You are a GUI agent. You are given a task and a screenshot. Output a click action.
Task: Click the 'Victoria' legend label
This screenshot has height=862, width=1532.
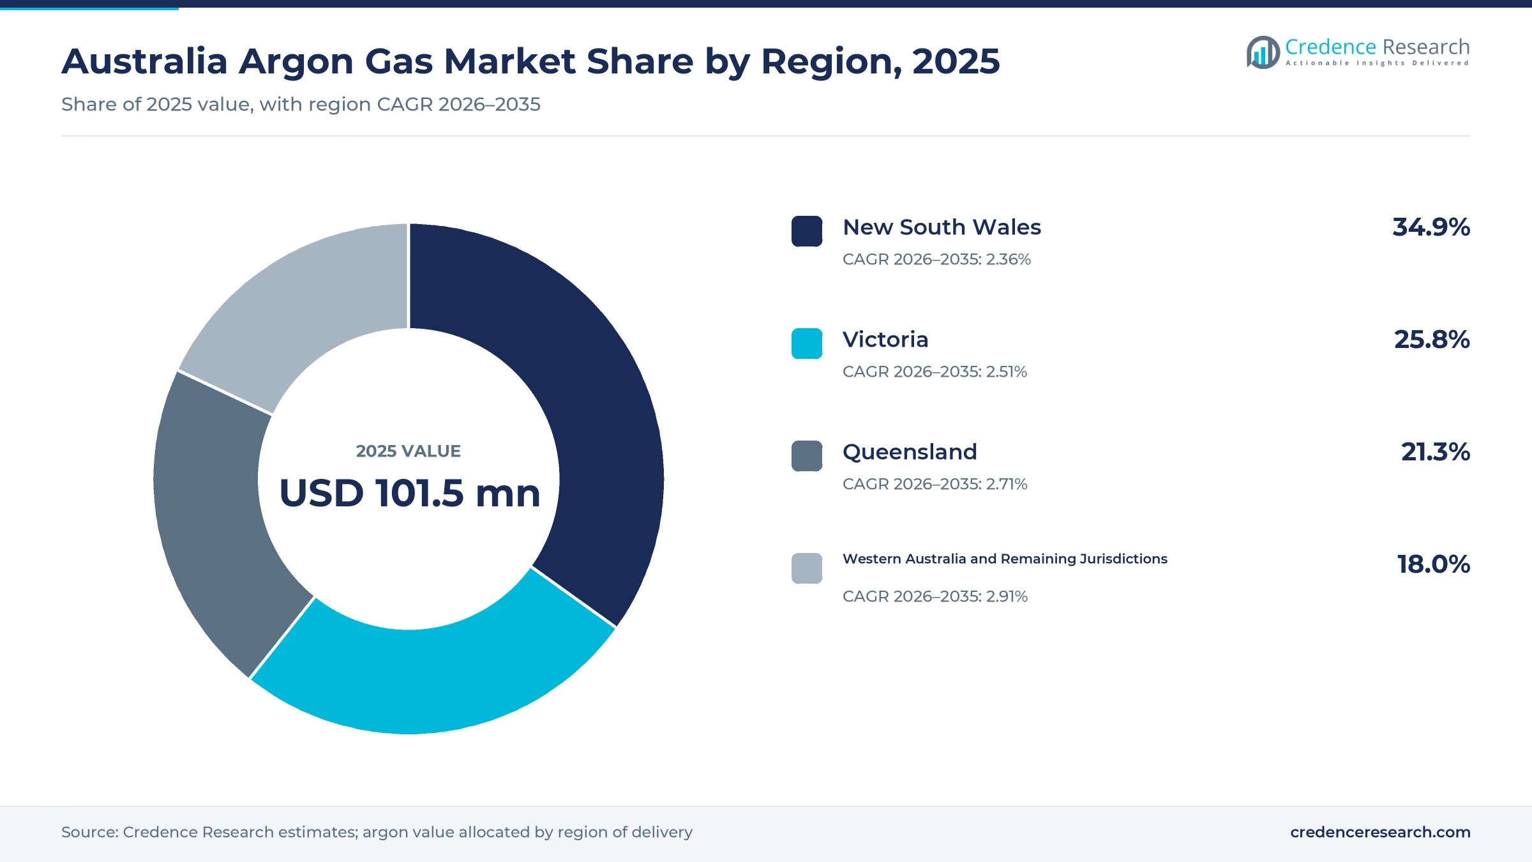(x=885, y=340)
